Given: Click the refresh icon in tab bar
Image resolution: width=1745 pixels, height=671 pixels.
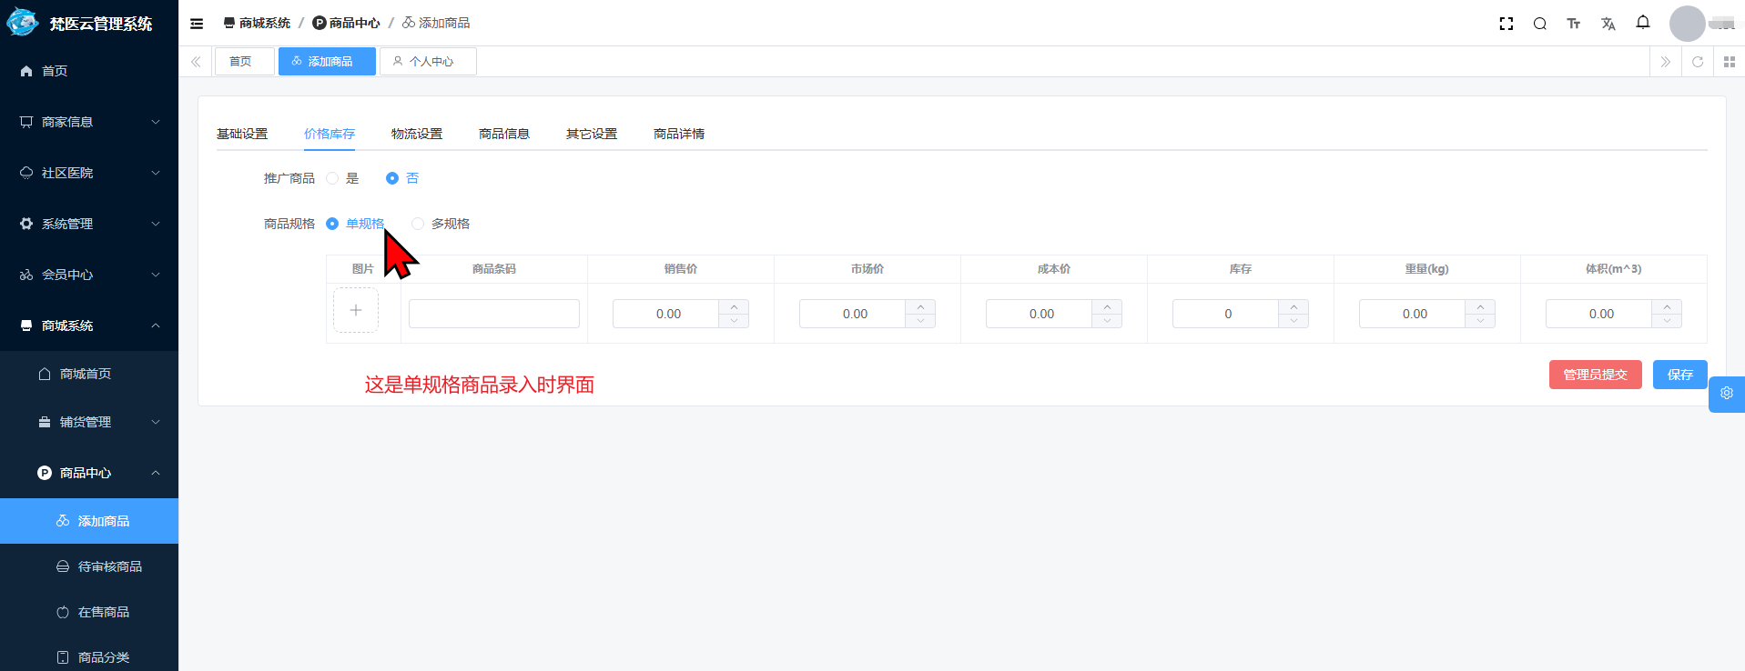Looking at the screenshot, I should (1698, 62).
